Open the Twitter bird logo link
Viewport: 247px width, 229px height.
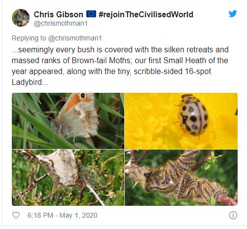click(233, 14)
